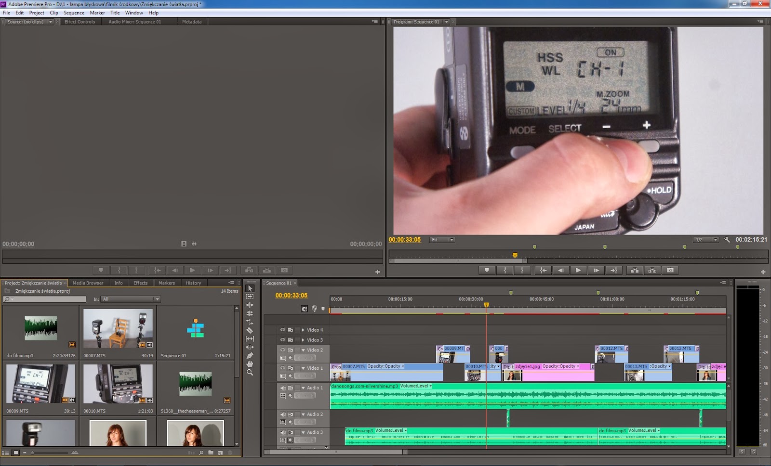Screen dimensions: 771x466
Task: Step back one frame in Program monitor
Action: tap(560, 270)
